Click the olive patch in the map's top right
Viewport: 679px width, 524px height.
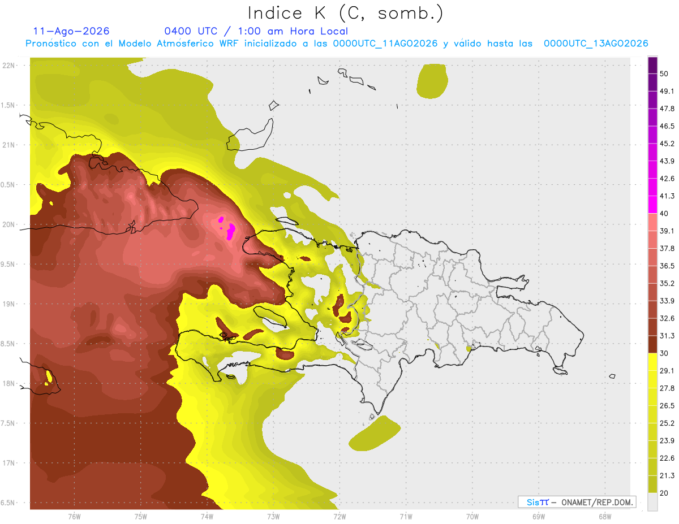[x=432, y=81]
